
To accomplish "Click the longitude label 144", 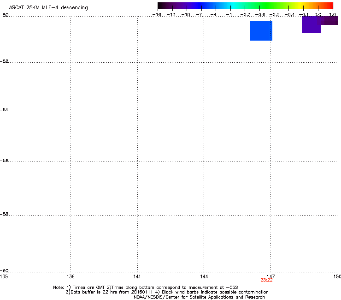I will pos(204,276).
